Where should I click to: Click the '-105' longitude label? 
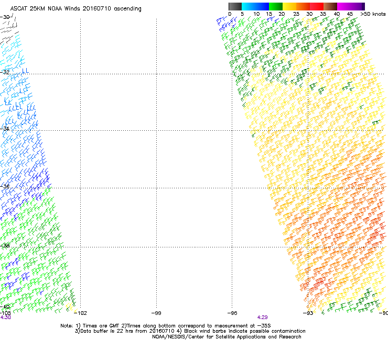(x=5, y=313)
